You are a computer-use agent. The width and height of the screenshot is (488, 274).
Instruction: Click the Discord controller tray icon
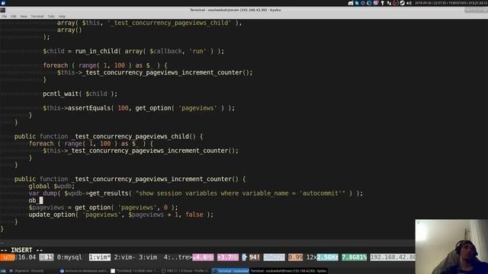351,3
